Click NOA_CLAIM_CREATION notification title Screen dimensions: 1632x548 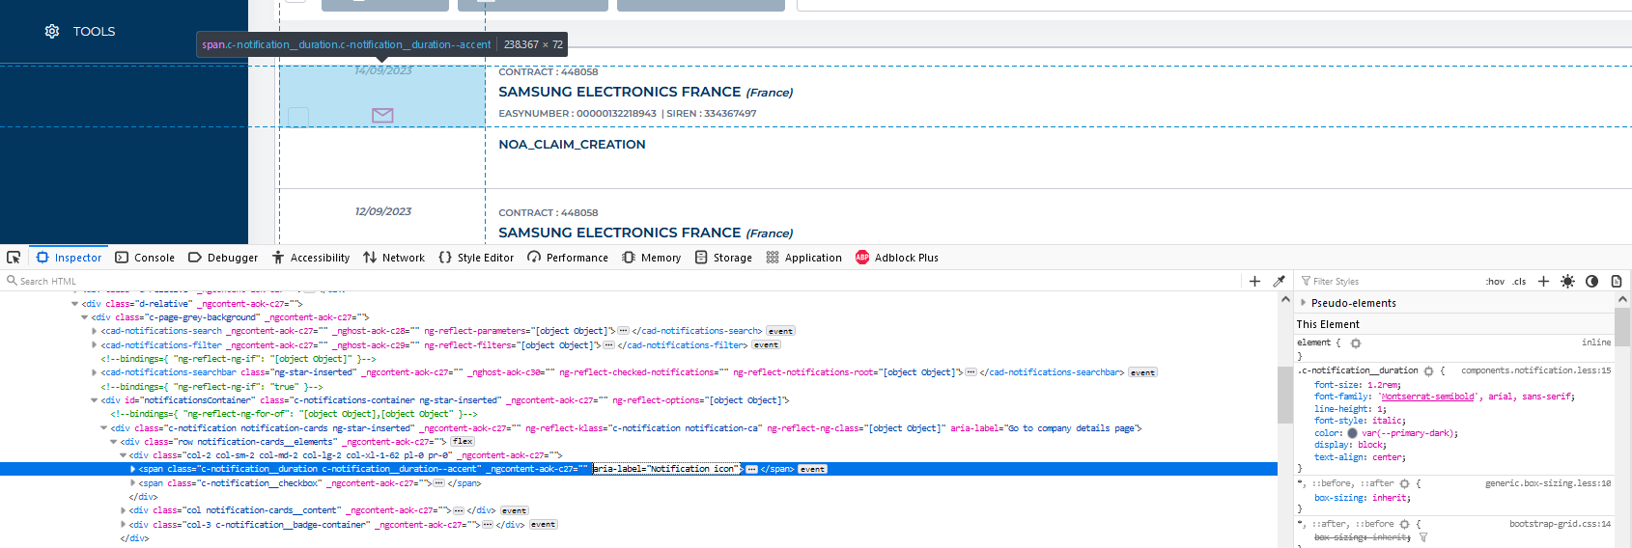[572, 144]
